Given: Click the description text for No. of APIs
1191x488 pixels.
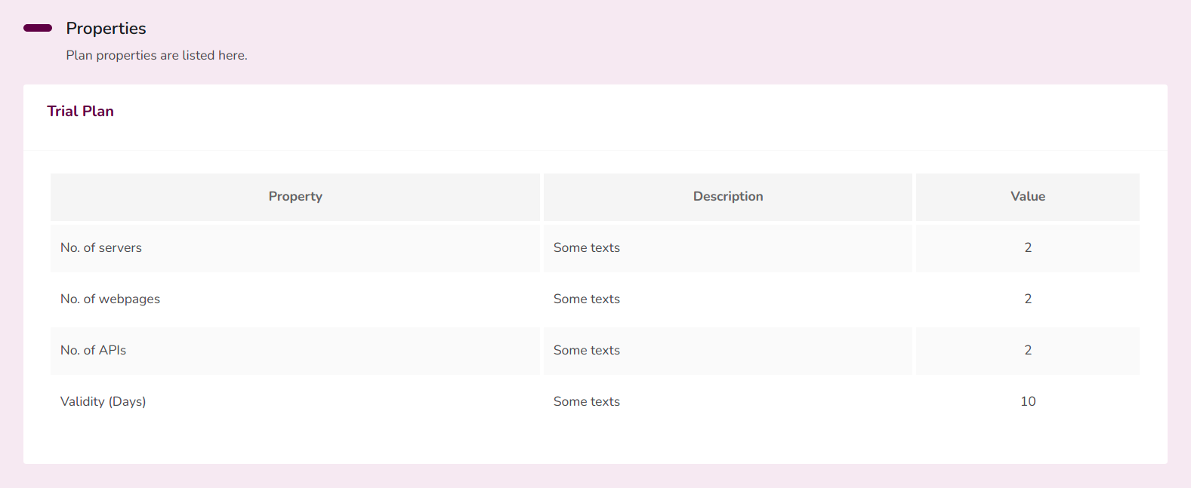Looking at the screenshot, I should [587, 350].
